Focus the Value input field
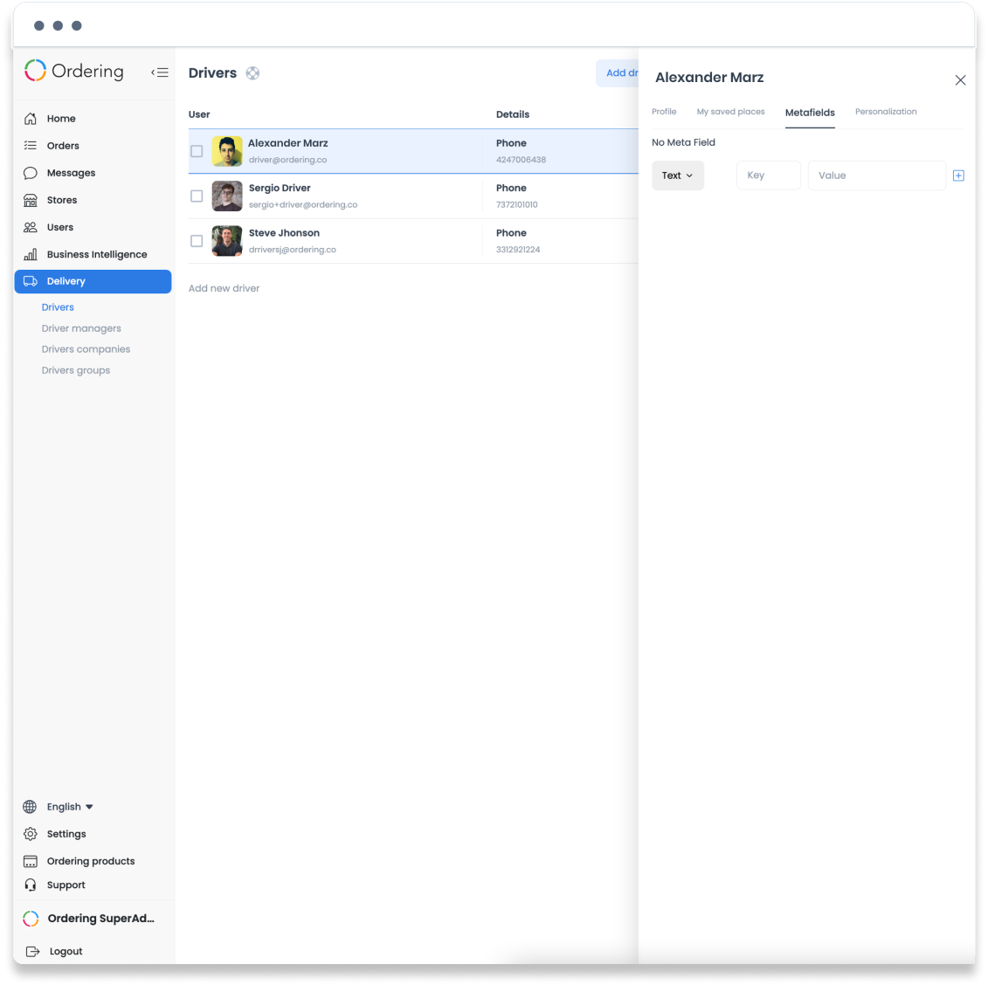Viewport: 988px width, 985px height. pos(876,176)
